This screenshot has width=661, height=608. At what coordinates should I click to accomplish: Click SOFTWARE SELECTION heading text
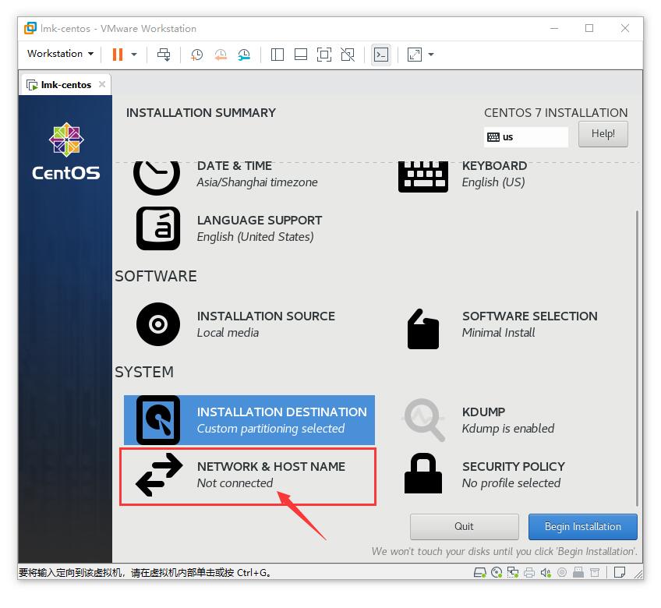click(530, 316)
